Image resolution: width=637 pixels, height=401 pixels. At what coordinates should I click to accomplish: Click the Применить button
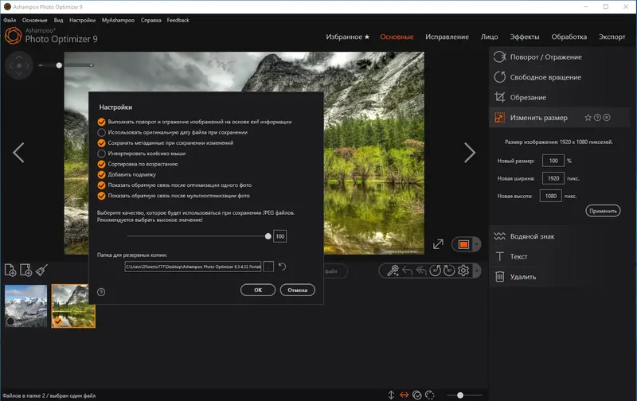point(603,211)
